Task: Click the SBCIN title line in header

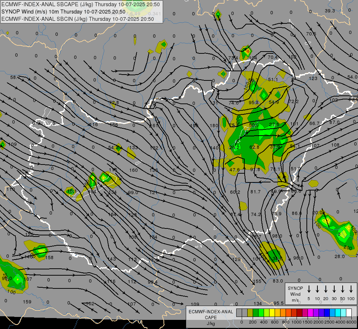Action: tap(78, 19)
